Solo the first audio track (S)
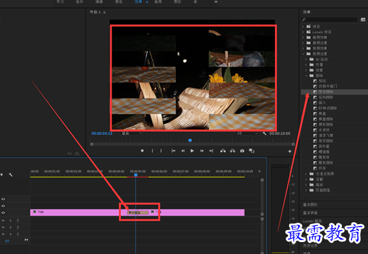The height and width of the screenshot is (254, 368). pyautogui.click(x=11, y=221)
